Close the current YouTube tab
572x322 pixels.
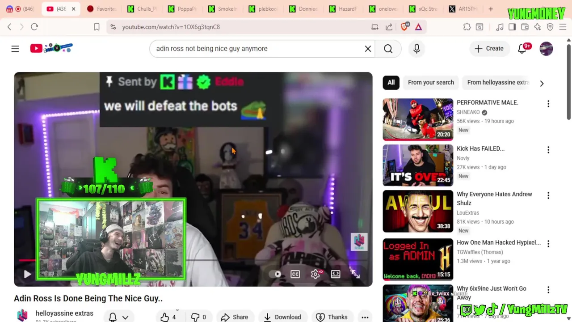[73, 9]
